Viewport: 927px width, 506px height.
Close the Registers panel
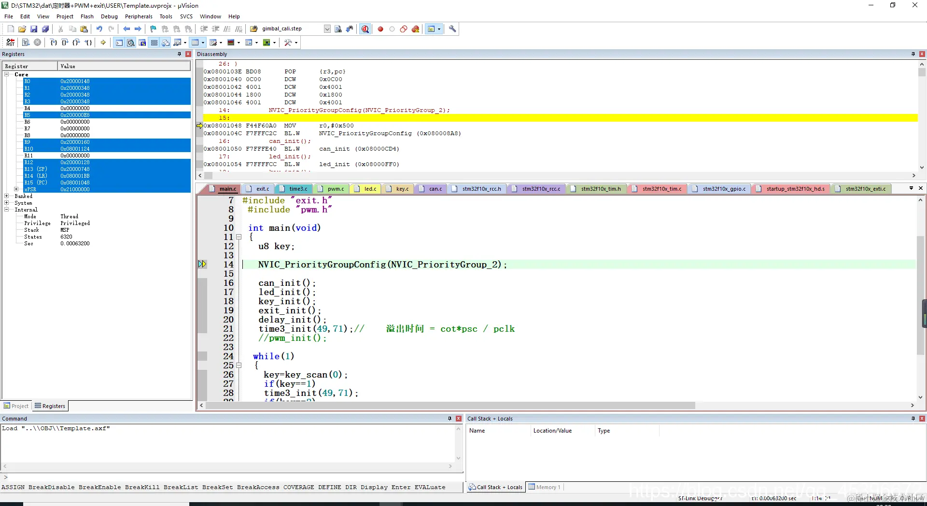click(188, 54)
